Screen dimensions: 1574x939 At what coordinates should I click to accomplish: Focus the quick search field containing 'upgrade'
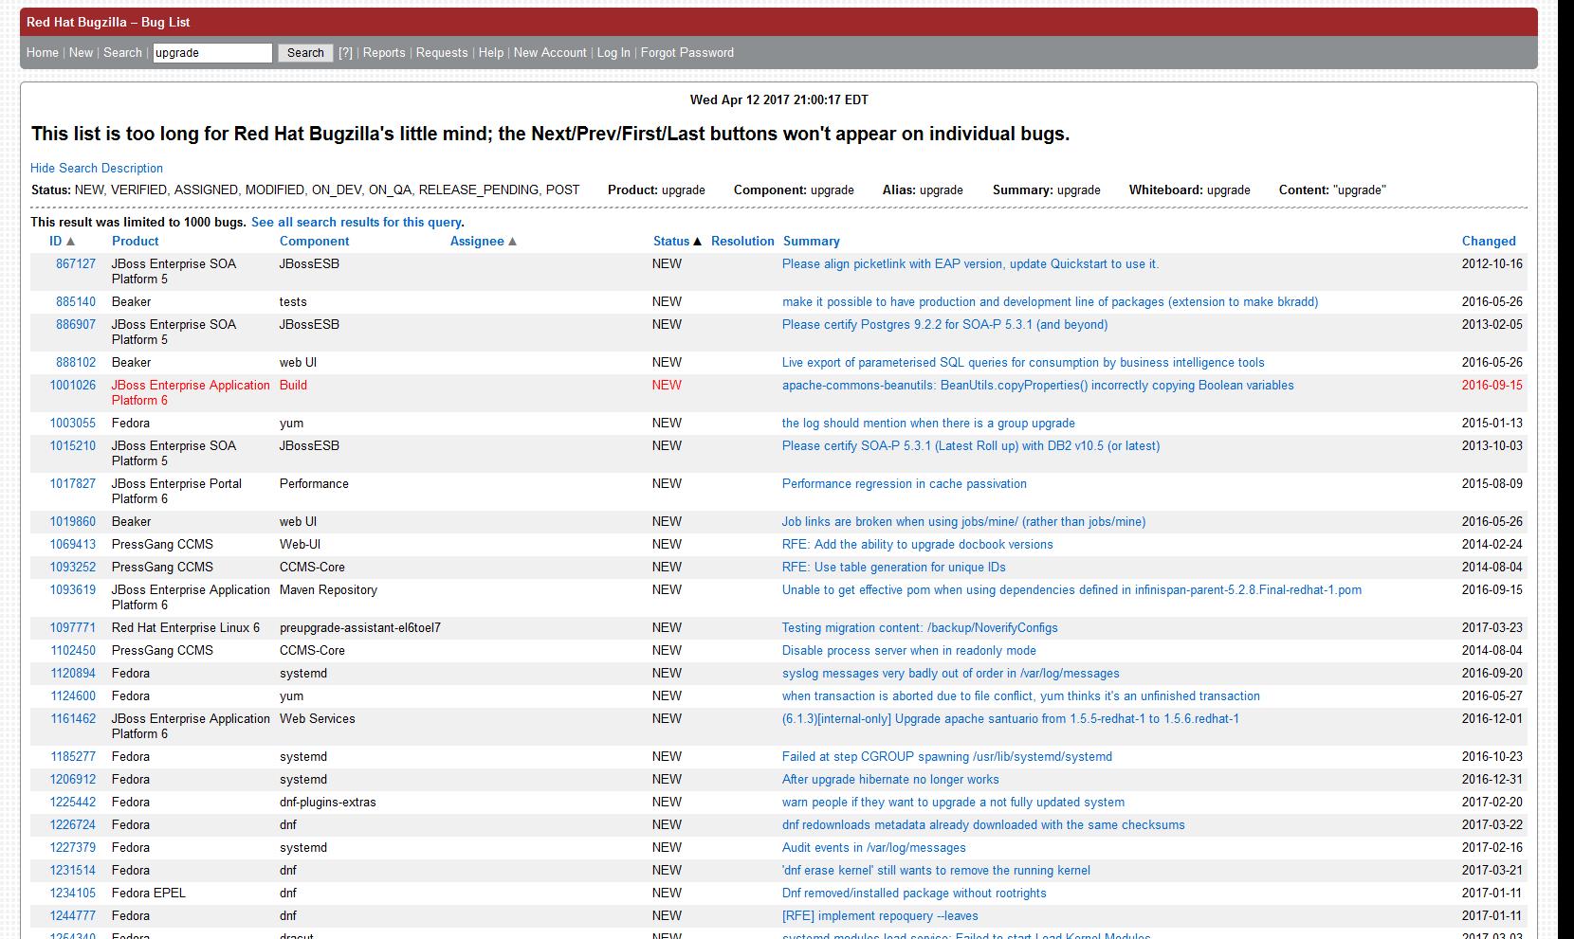pos(212,53)
